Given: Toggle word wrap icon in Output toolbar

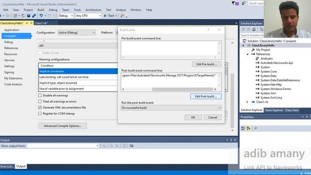Looking at the screenshot, I should point(131,146).
